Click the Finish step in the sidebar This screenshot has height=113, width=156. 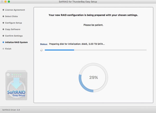8,49
